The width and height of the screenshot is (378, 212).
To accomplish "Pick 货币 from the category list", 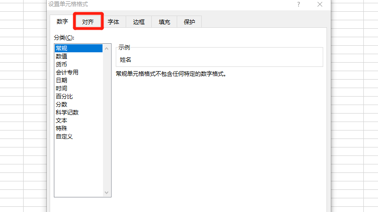I will coord(61,64).
